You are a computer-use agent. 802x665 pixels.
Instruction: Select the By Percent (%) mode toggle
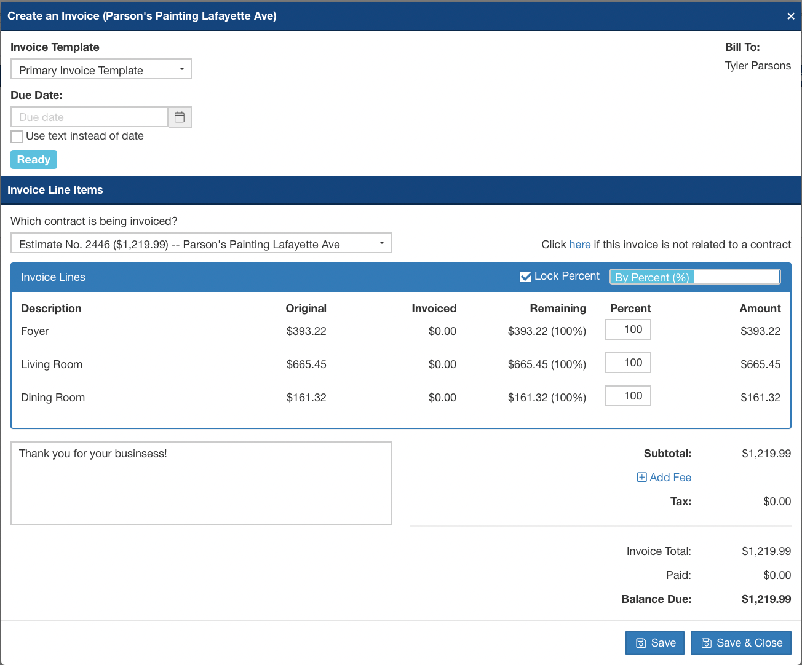pyautogui.click(x=651, y=277)
